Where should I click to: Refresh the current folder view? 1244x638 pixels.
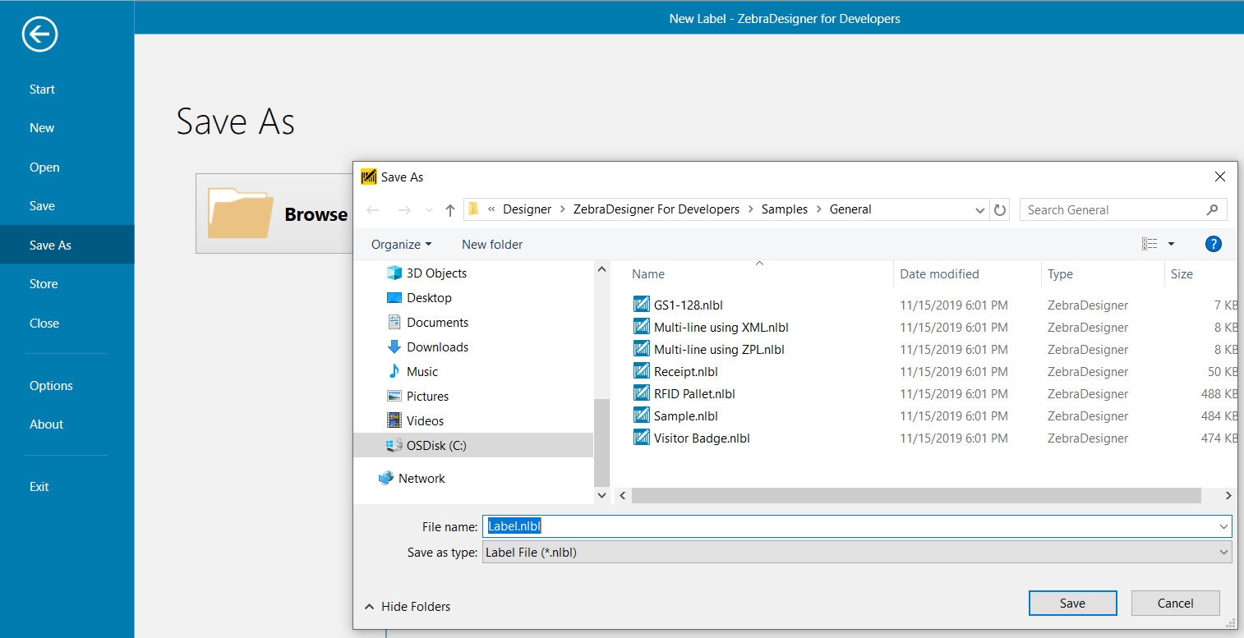(x=1000, y=209)
